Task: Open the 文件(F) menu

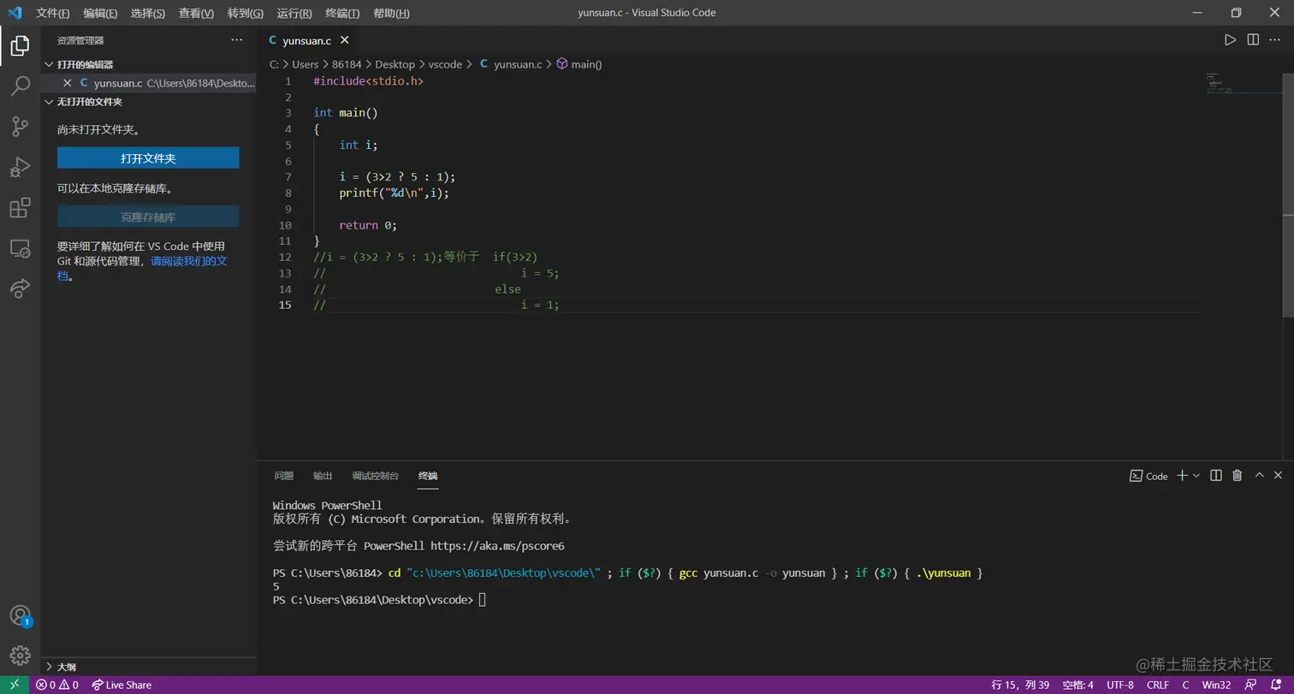Action: pyautogui.click(x=53, y=13)
